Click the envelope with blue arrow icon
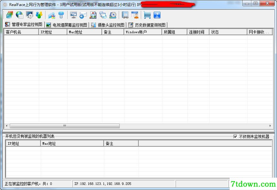This screenshot has width=277, height=190. 83,15
